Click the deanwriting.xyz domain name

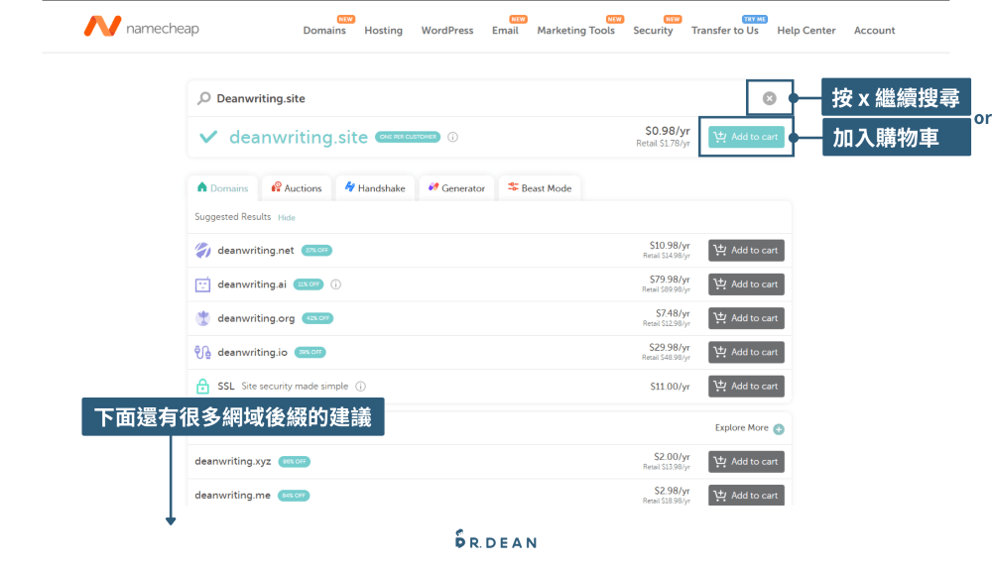(x=233, y=461)
